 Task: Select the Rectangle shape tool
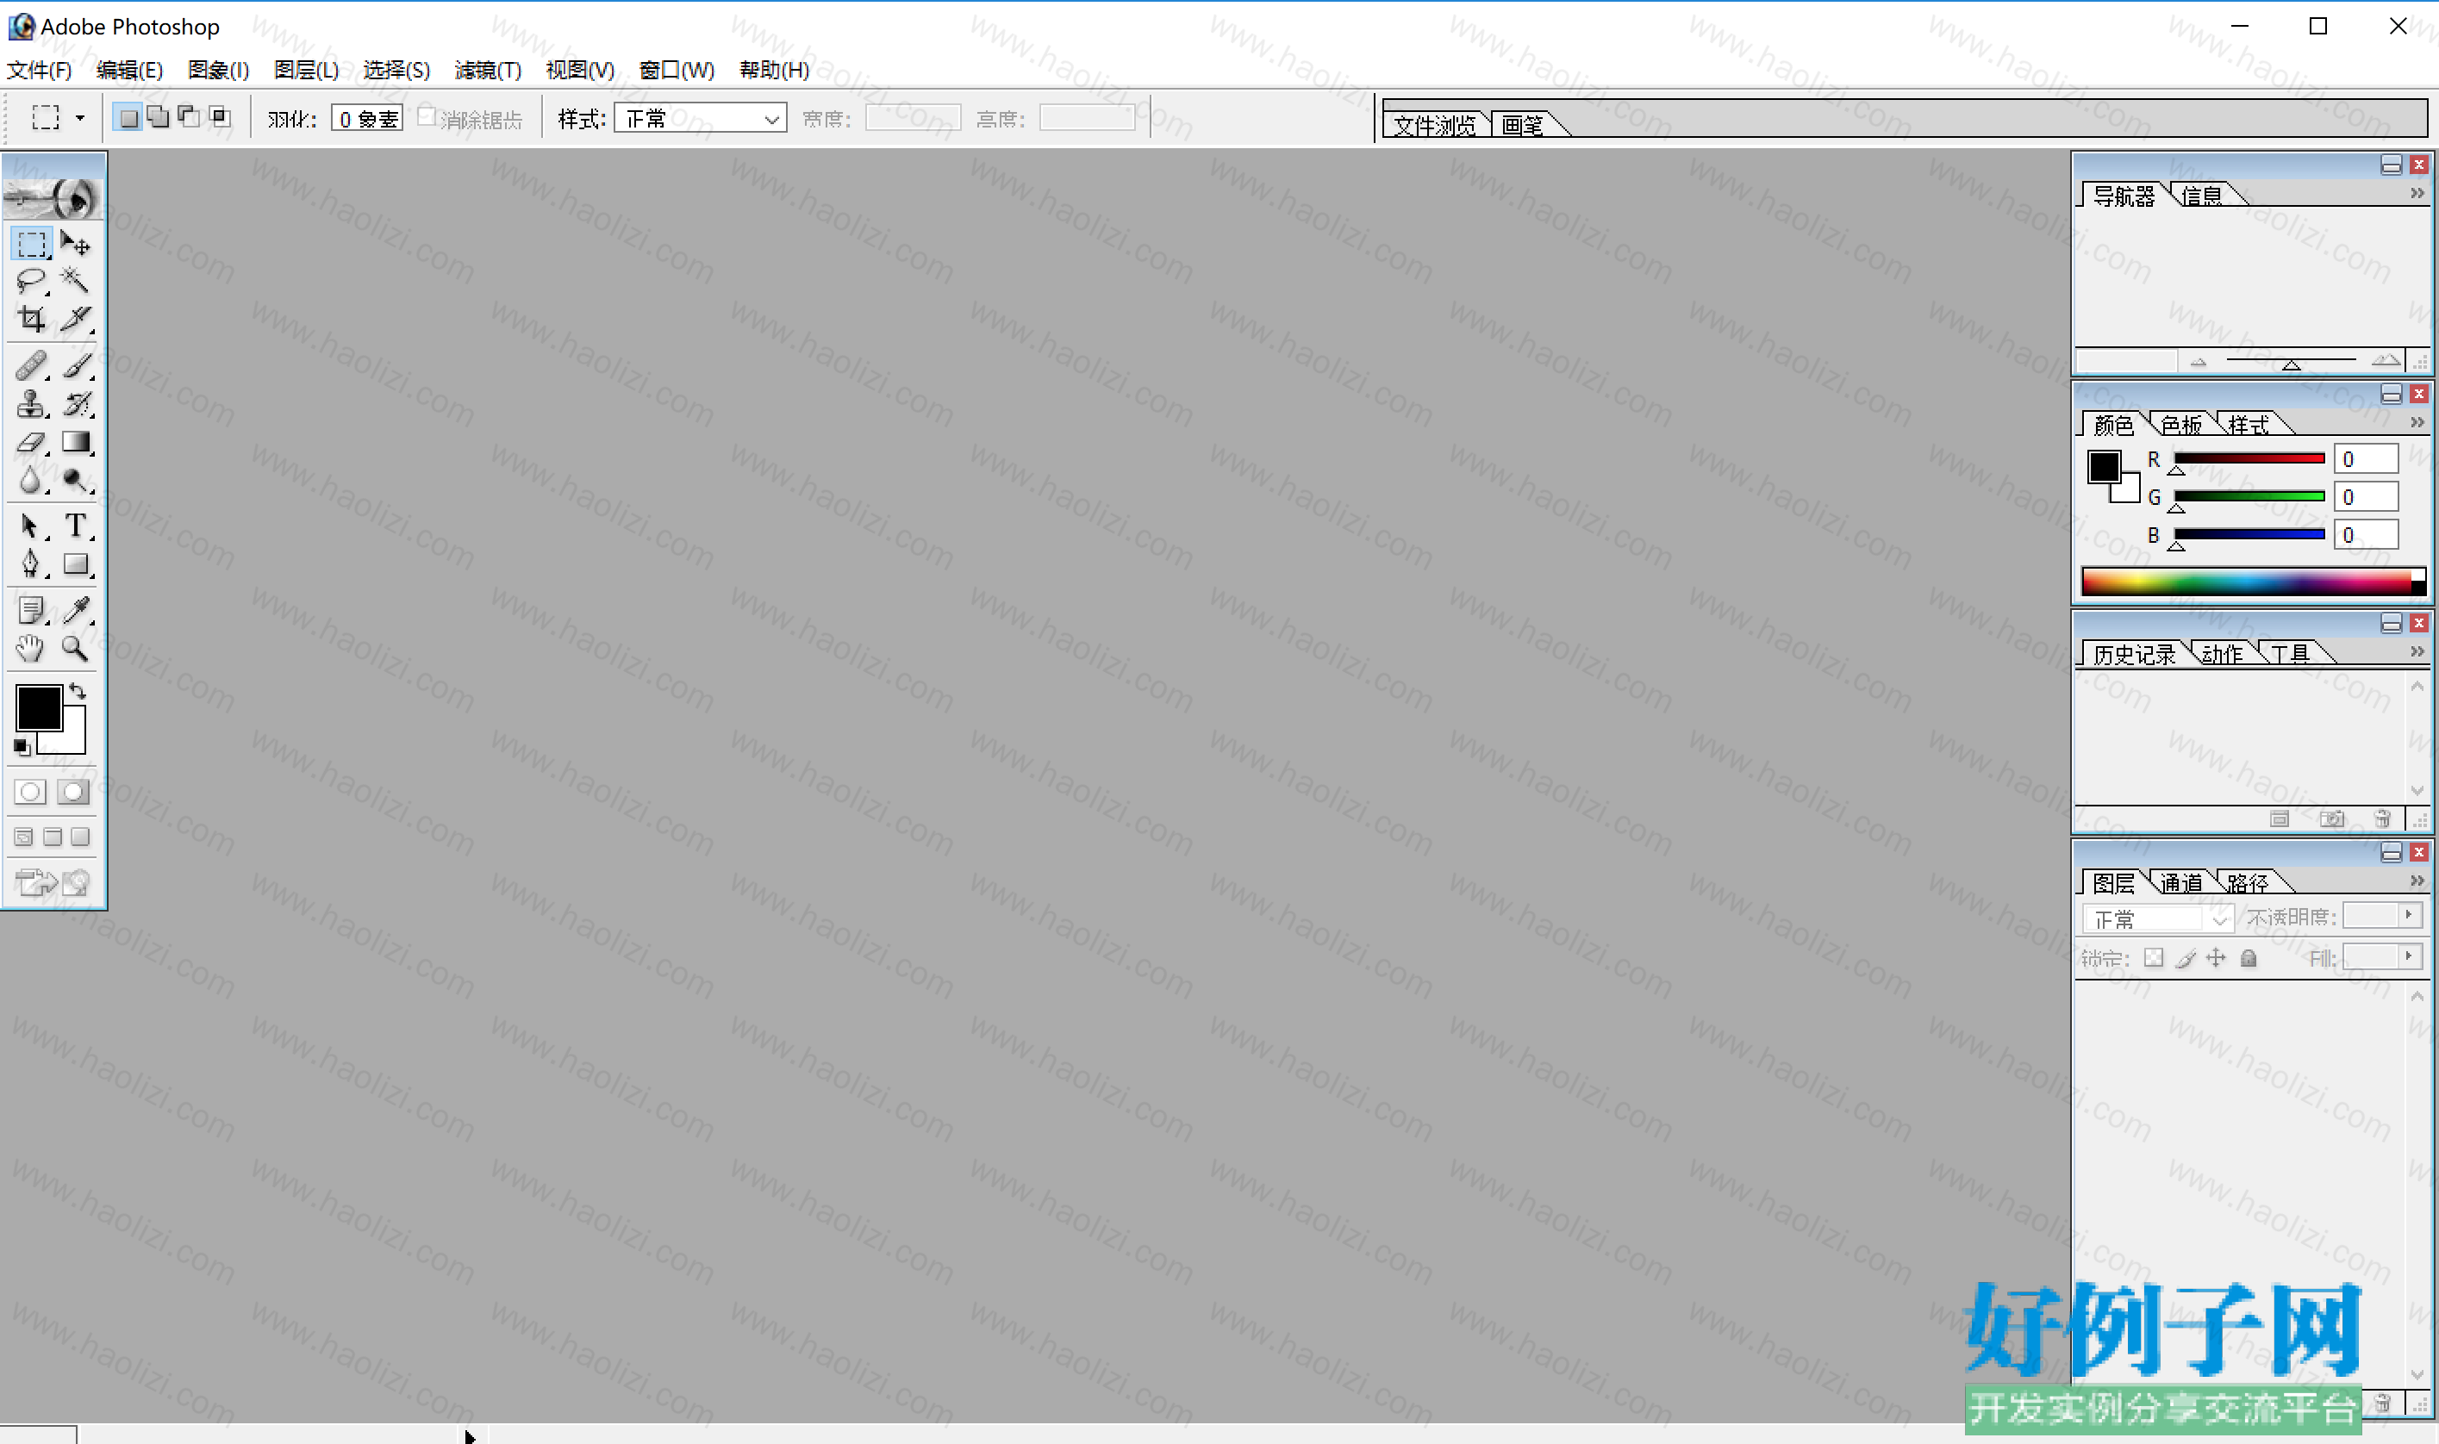click(76, 564)
